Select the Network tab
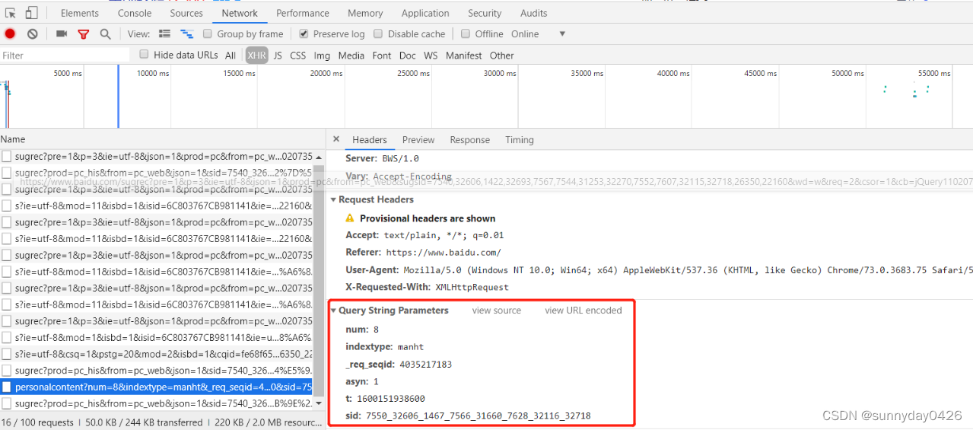Viewport: 973px width, 430px height. point(240,13)
